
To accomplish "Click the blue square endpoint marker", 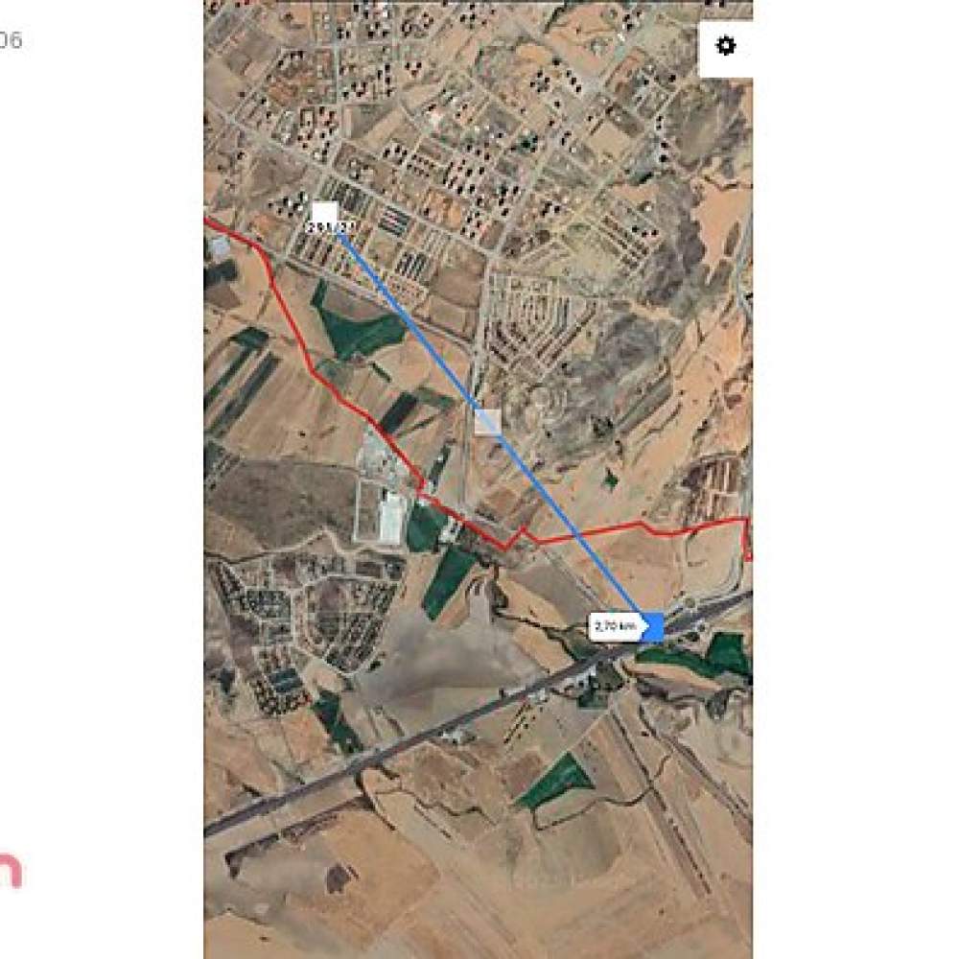I will (x=653, y=627).
